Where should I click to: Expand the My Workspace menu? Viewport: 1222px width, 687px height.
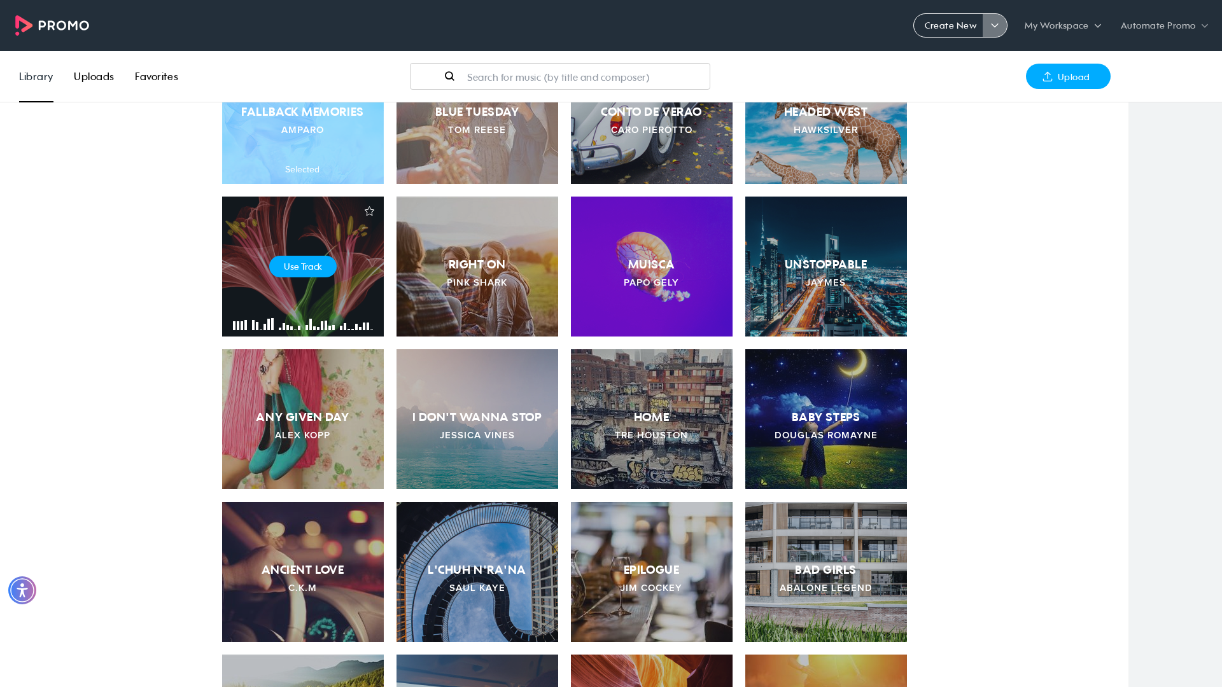tap(1063, 25)
